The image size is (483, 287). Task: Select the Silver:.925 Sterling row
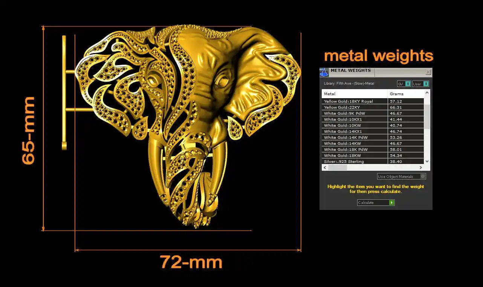(354, 162)
